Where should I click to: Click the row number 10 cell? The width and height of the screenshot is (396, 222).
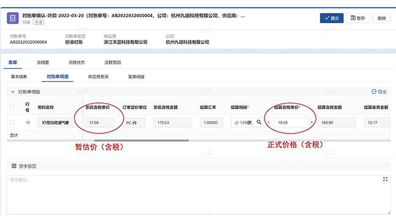coord(28,123)
